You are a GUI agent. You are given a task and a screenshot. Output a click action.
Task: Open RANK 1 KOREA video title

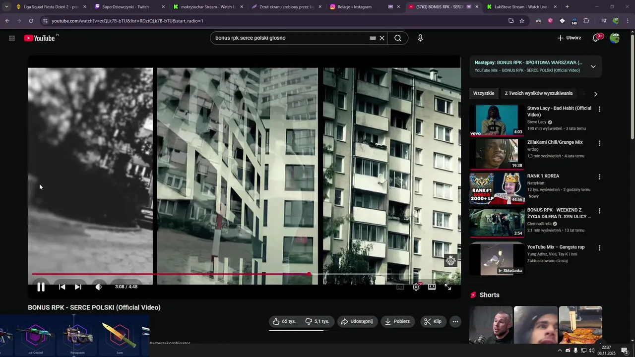click(x=543, y=176)
